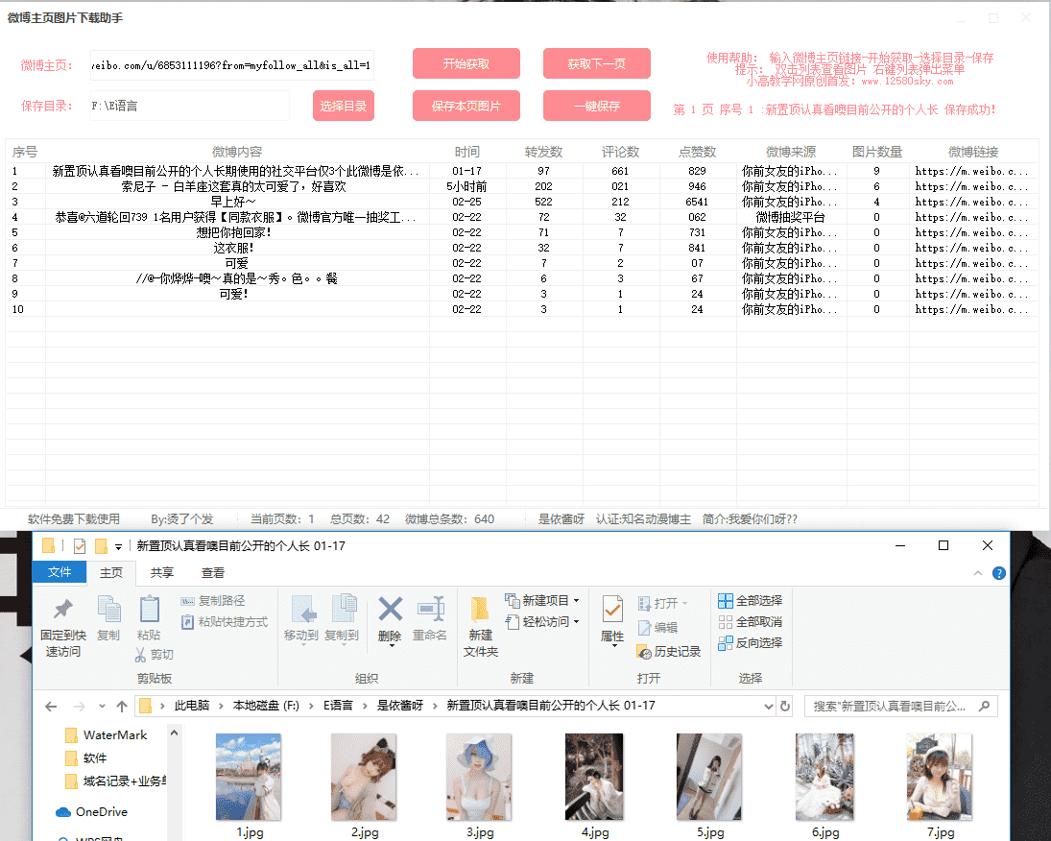This screenshot has width=1051, height=841.
Task: Click the Explorer help question mark icon
Action: [999, 573]
